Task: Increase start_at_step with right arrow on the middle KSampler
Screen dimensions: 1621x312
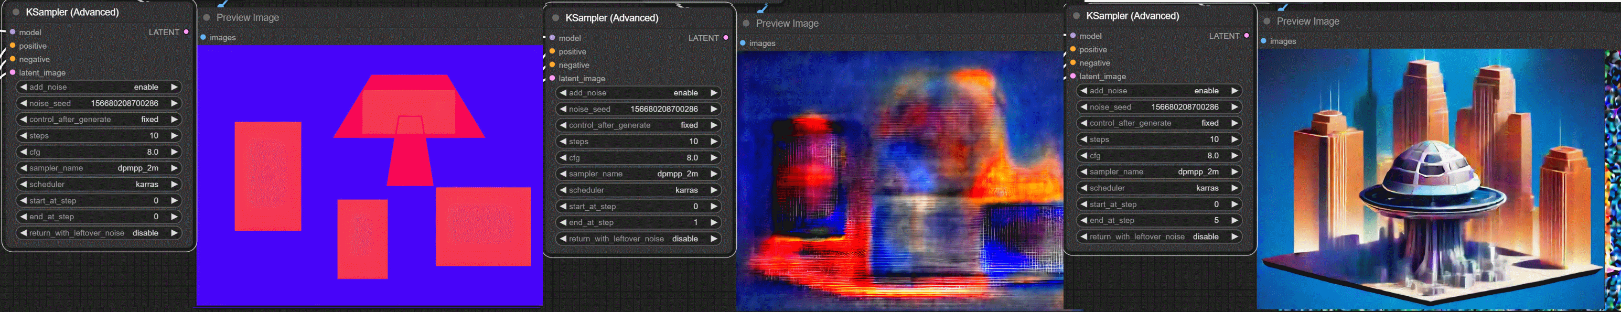Action: pyautogui.click(x=714, y=206)
